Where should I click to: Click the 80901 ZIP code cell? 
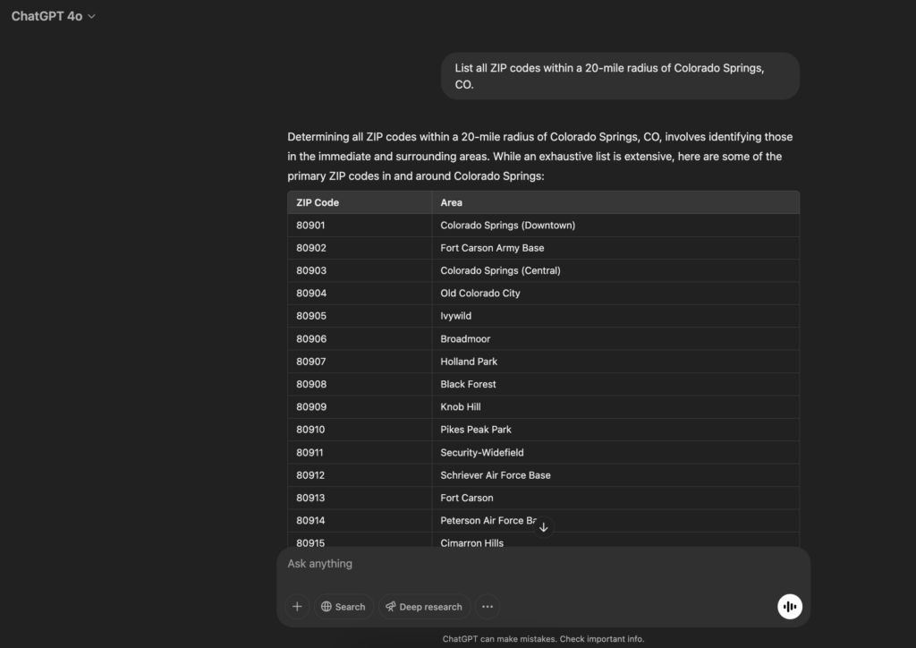point(310,226)
